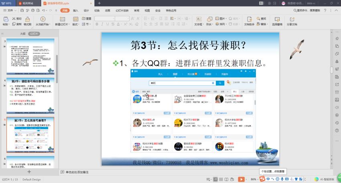Click the Paste clipboard icon
This screenshot has height=183, width=341.
[x=6, y=19]
